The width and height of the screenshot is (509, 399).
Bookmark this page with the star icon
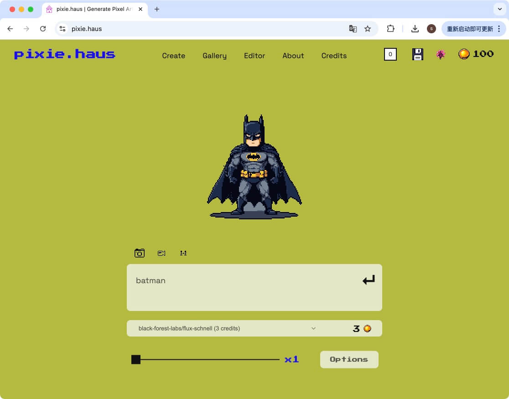point(368,29)
